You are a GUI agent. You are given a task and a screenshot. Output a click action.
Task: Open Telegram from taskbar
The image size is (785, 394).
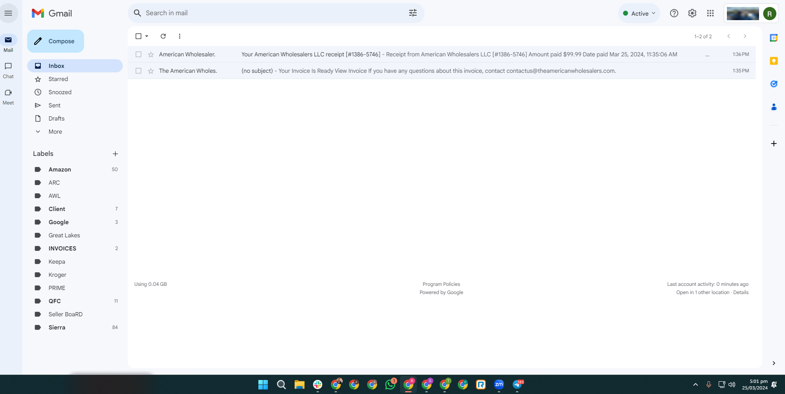[518, 385]
